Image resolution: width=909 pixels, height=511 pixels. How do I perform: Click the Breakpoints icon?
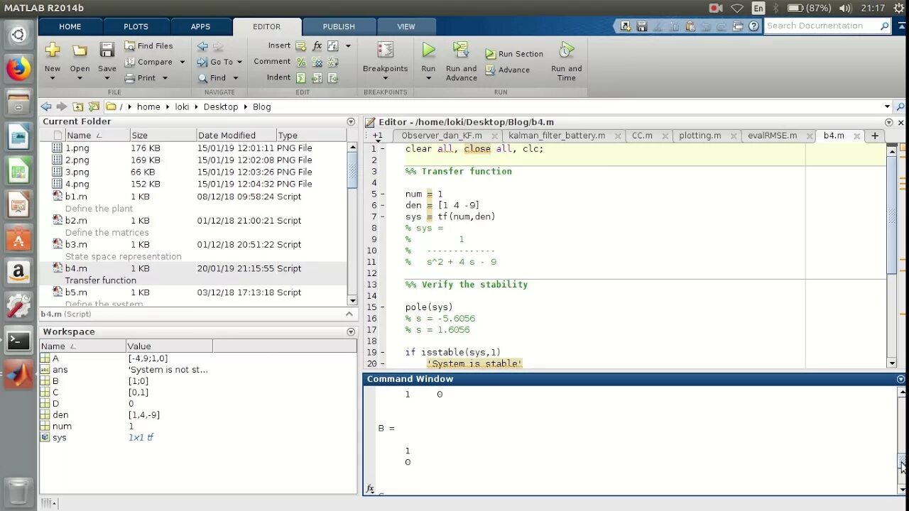[x=386, y=50]
